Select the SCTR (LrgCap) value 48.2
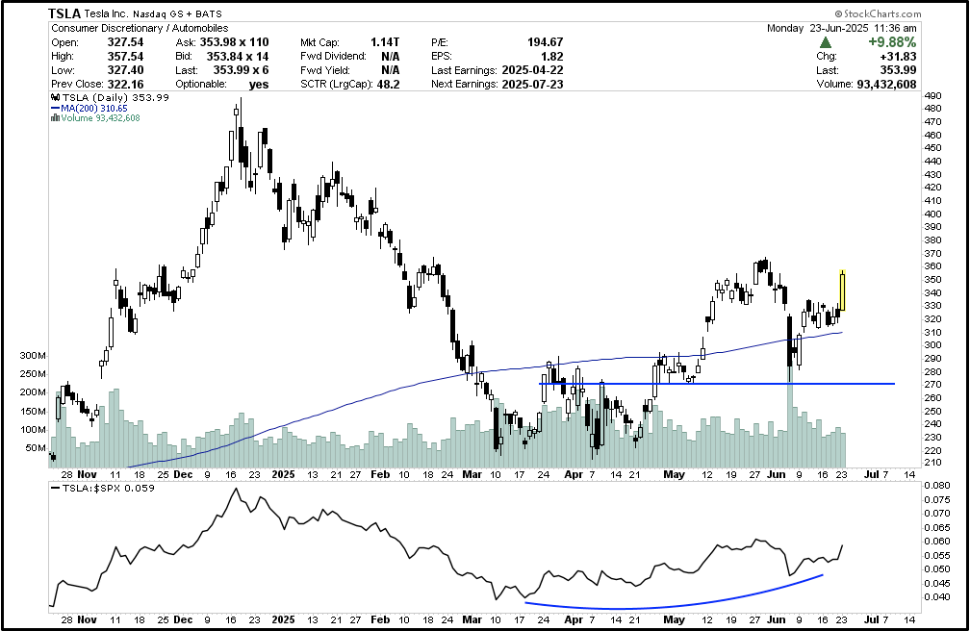 (x=387, y=84)
